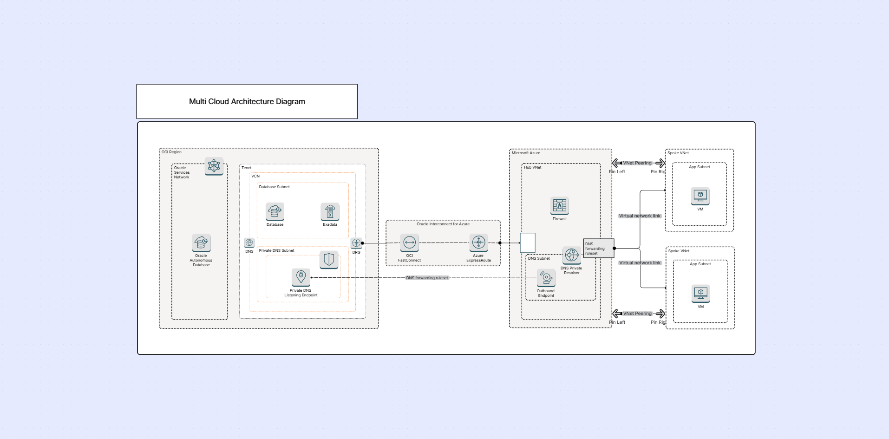Select the DRG gateway icon
889x439 pixels.
(x=356, y=243)
